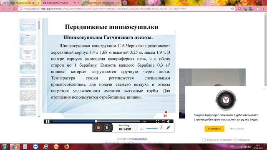Viewport: 267px width, 150px height.
Task: Open the Chrome profile avatar
Action: (258, 9)
